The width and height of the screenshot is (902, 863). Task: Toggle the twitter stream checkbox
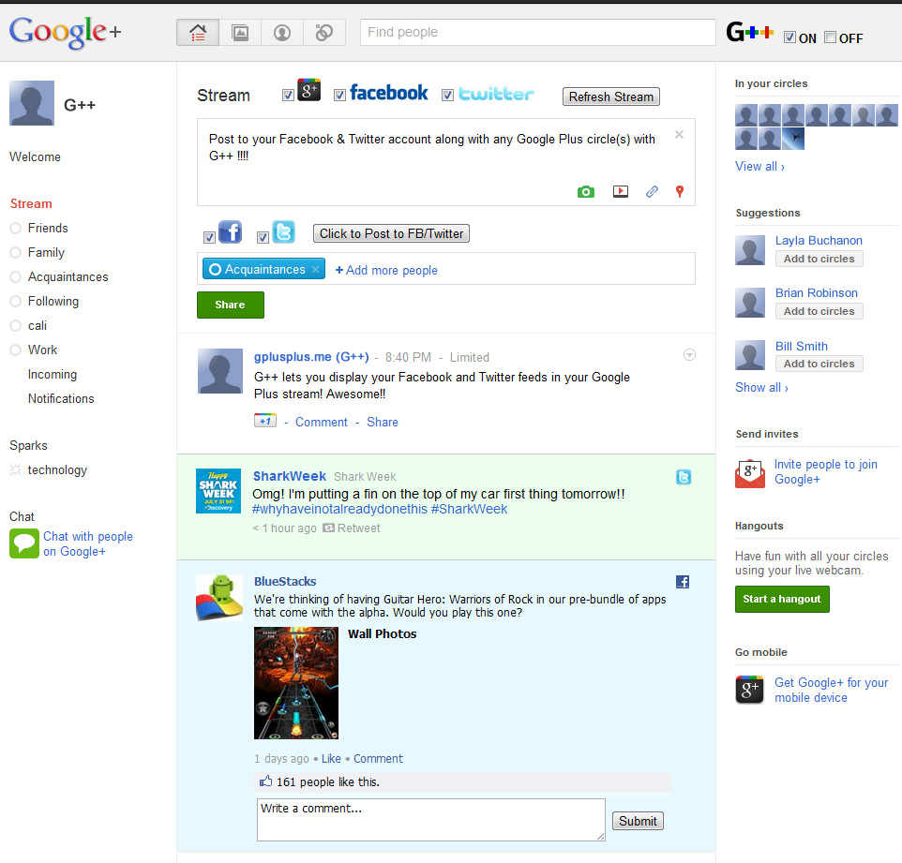[x=447, y=96]
